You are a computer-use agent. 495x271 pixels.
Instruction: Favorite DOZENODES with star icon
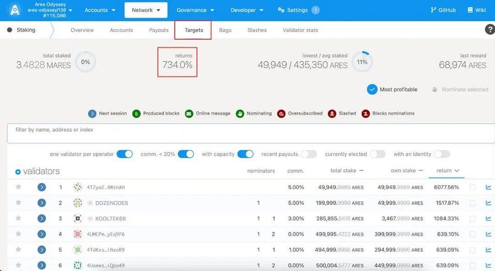click(x=18, y=203)
